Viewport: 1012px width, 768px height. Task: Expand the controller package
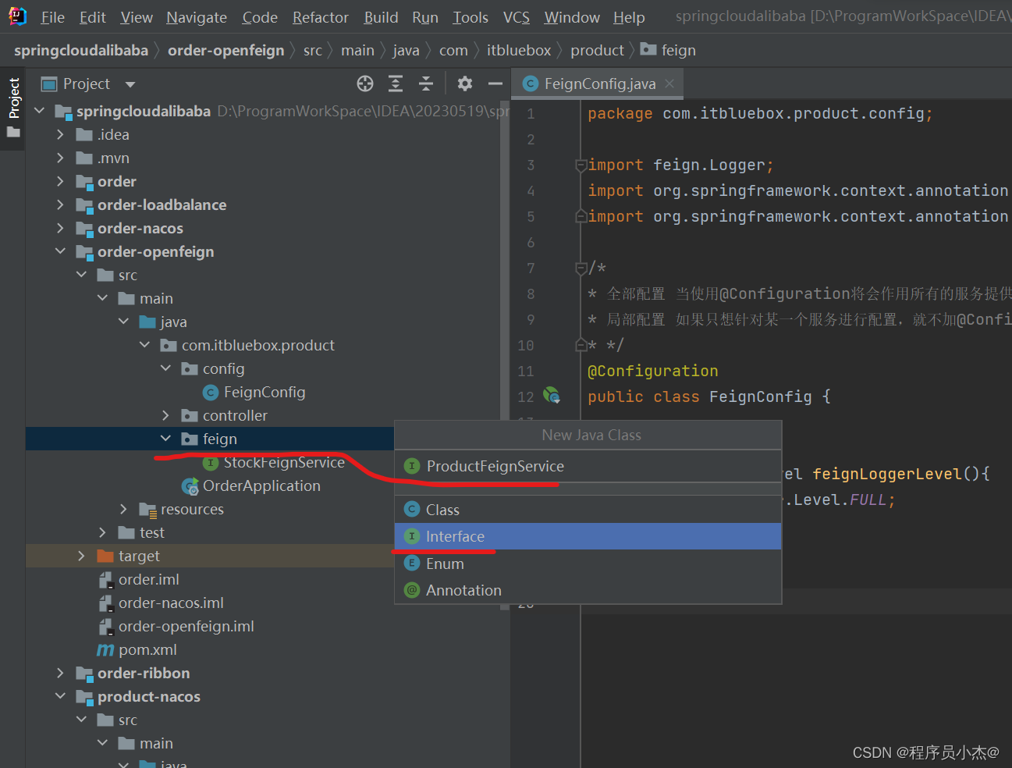(165, 415)
